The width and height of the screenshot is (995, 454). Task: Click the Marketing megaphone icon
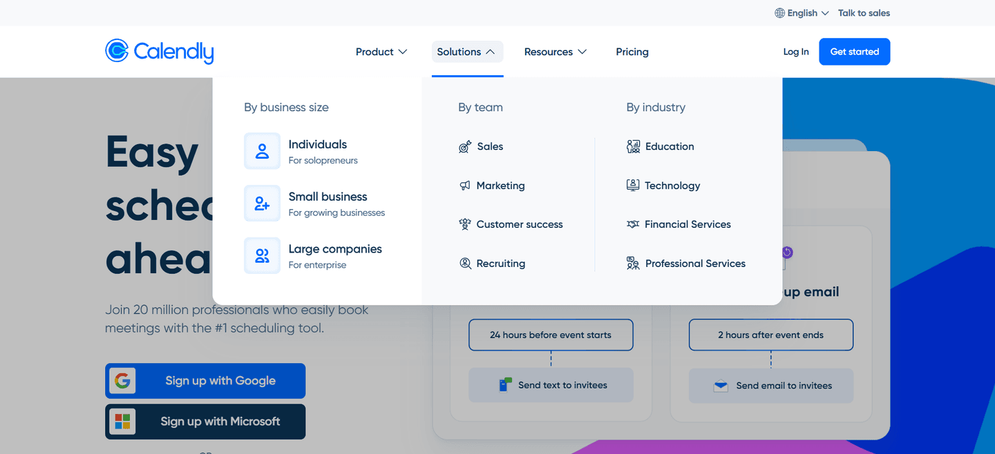[465, 186]
